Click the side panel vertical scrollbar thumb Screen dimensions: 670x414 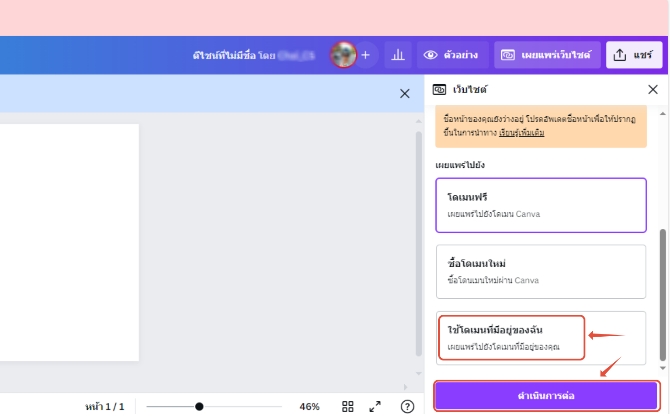663,295
